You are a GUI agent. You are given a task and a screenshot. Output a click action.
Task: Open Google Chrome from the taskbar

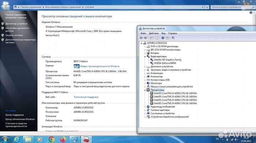(x=51, y=139)
